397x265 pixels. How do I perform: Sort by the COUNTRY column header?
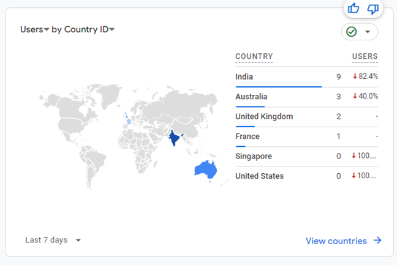click(254, 57)
